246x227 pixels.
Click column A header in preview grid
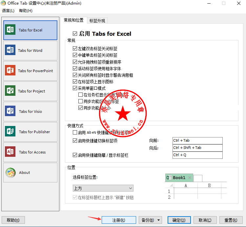[186, 185]
